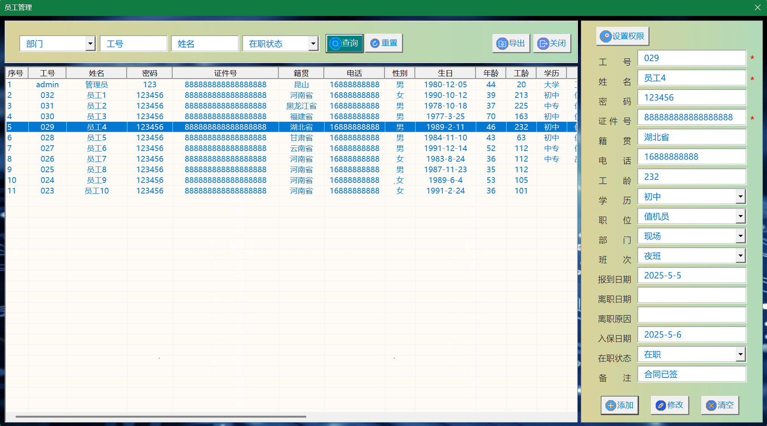Click the horizontal scrollbar under the table
This screenshot has width=767, height=426.
161,417
